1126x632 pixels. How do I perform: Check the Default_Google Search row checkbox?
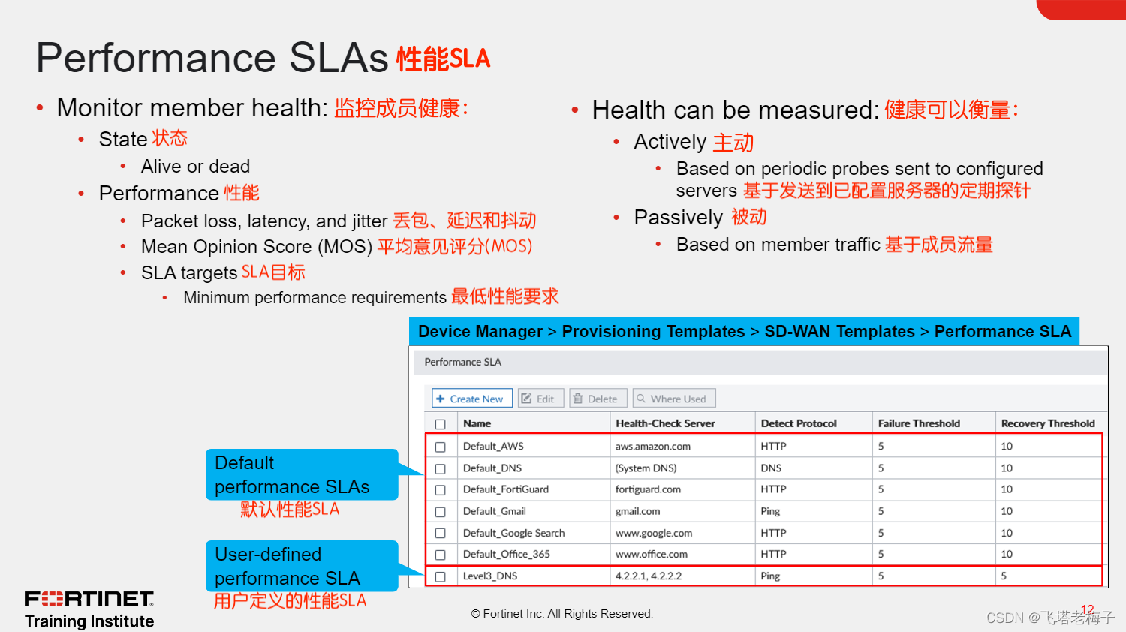click(x=441, y=534)
